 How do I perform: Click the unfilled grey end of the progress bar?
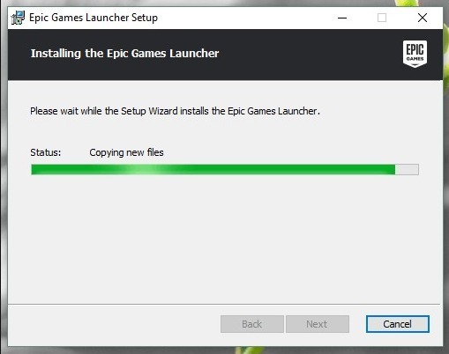click(x=407, y=169)
